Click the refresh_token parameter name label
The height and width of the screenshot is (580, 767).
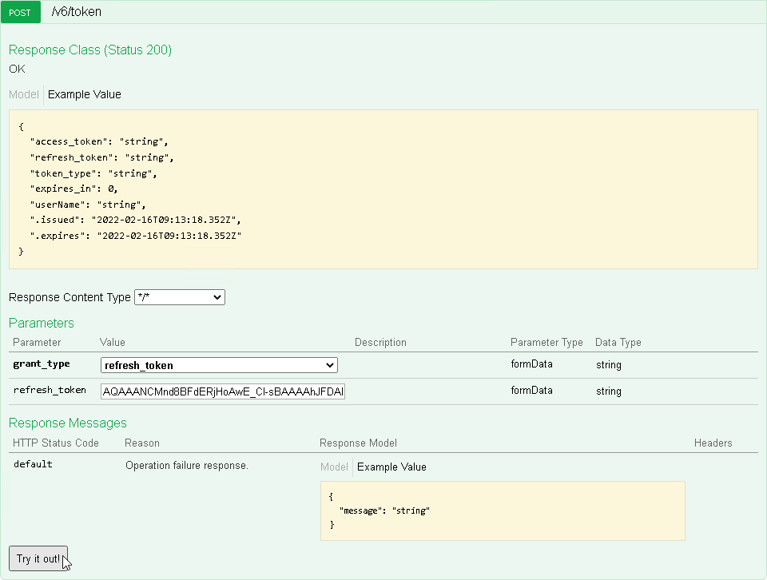tap(50, 391)
